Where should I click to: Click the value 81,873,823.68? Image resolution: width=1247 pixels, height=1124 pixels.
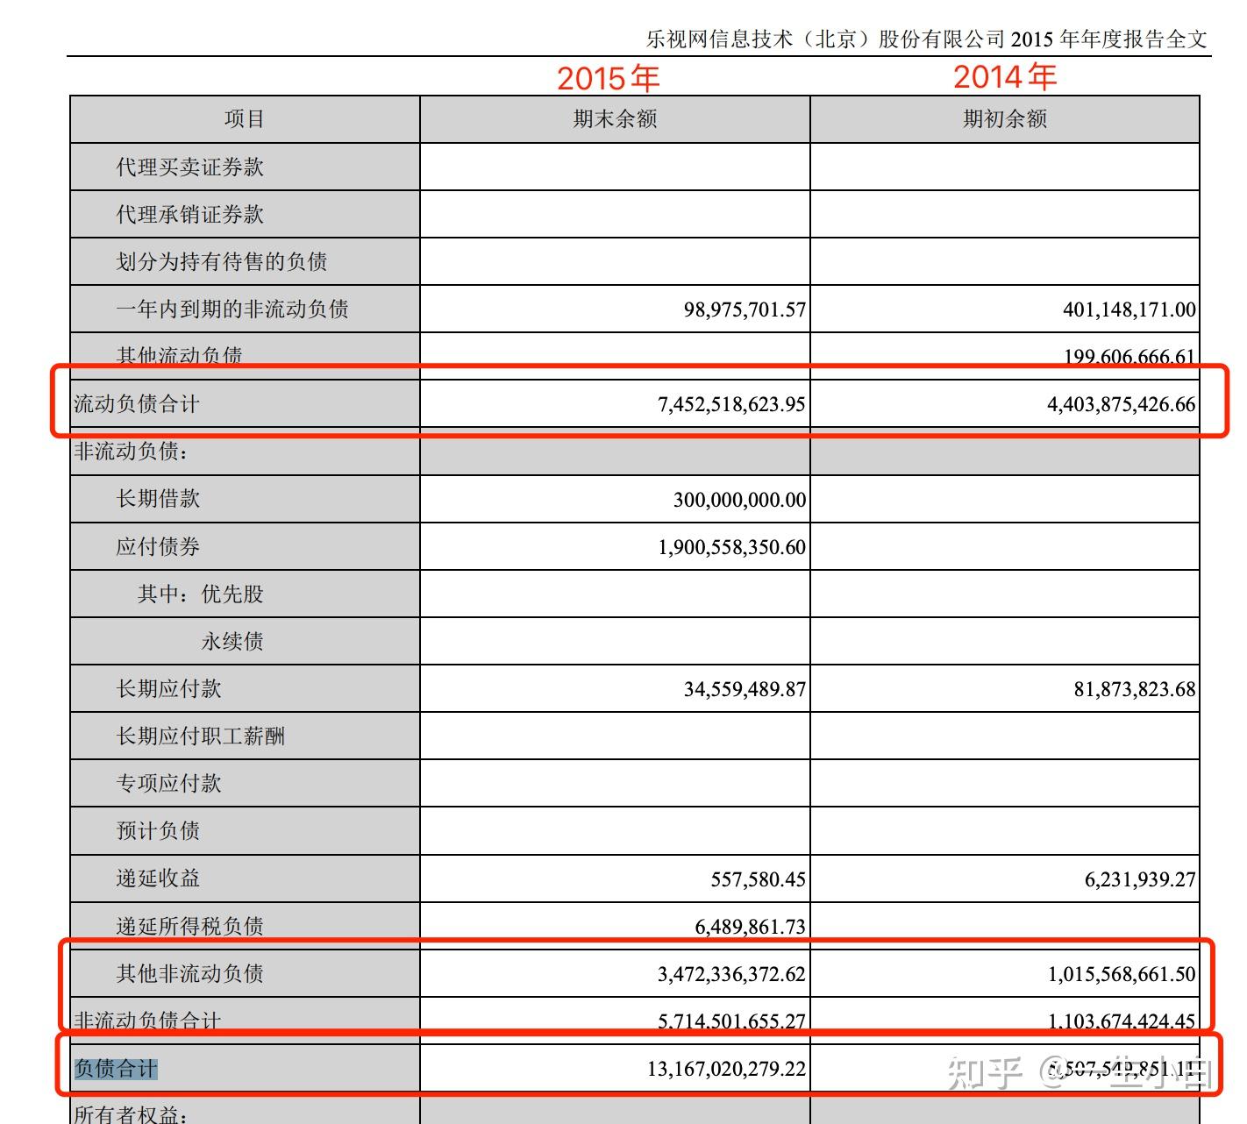1135,689
